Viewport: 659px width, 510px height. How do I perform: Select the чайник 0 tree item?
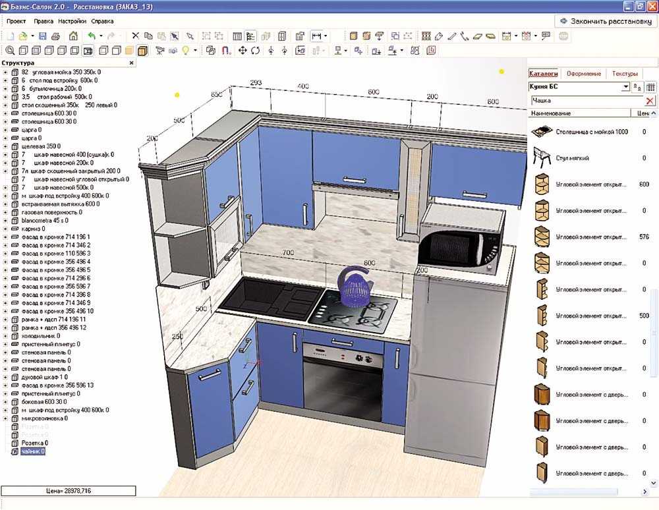(x=33, y=451)
